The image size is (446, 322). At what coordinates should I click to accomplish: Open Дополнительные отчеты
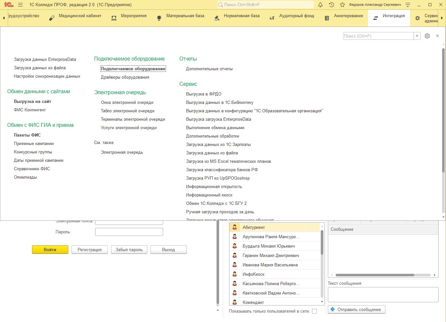coord(209,69)
